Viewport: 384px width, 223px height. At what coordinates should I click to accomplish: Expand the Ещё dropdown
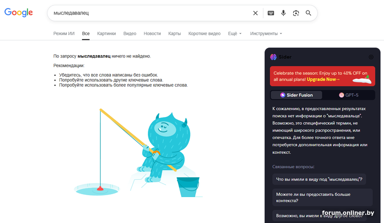[235, 34]
